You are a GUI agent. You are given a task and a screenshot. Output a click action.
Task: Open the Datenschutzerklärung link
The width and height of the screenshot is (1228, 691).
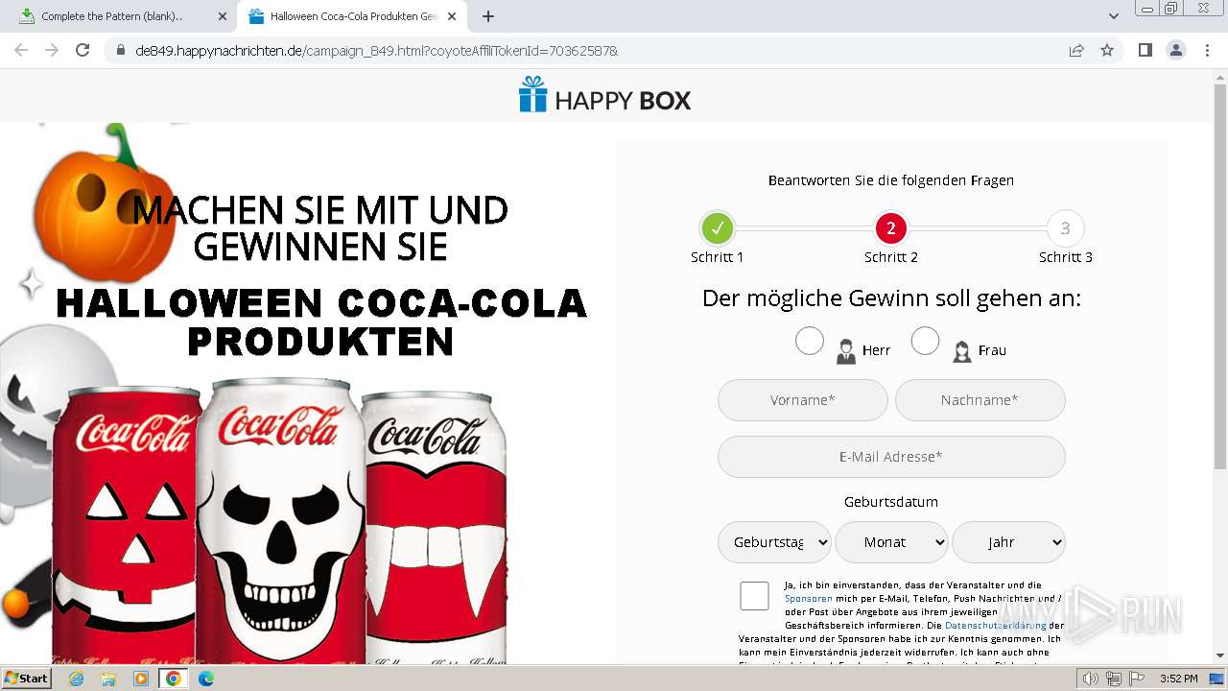click(x=996, y=626)
